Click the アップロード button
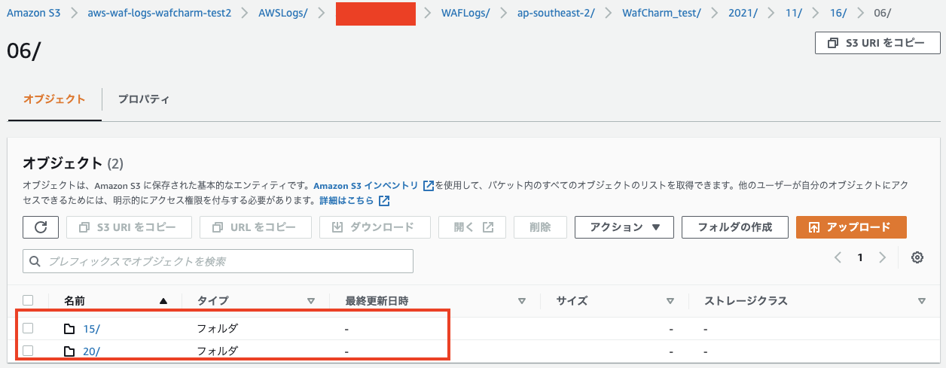Image resolution: width=946 pixels, height=368 pixels. click(x=850, y=227)
